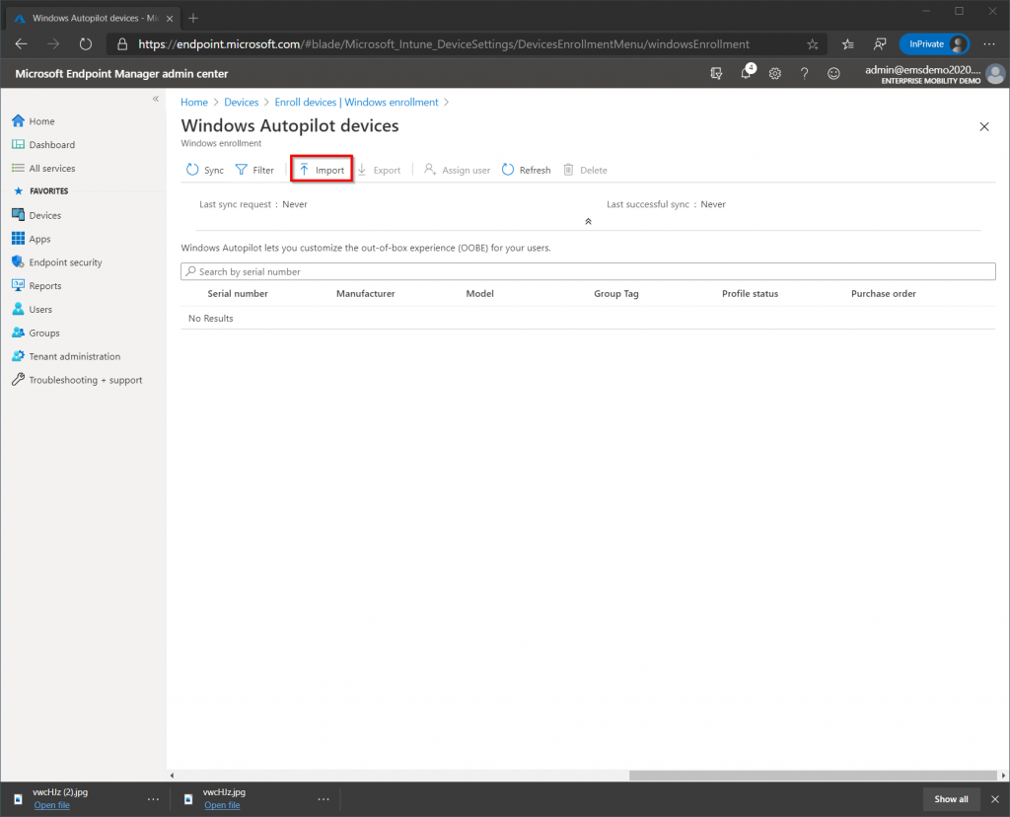Collapse the left navigation sidebar
Viewport: 1010px width, 817px height.
tap(155, 99)
